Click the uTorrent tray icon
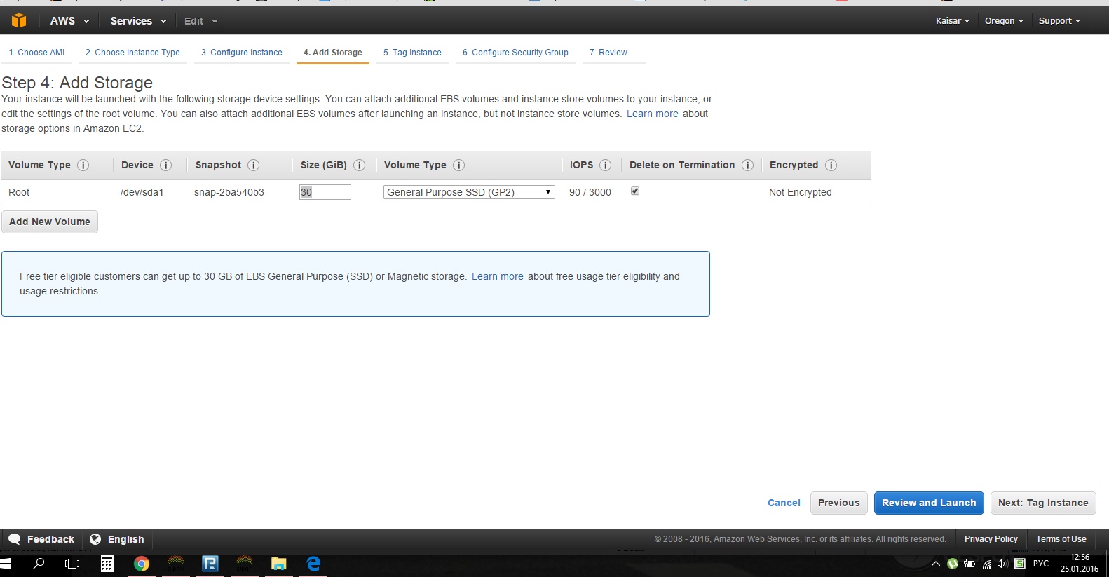Screen dimensions: 1109x577 coord(953,564)
